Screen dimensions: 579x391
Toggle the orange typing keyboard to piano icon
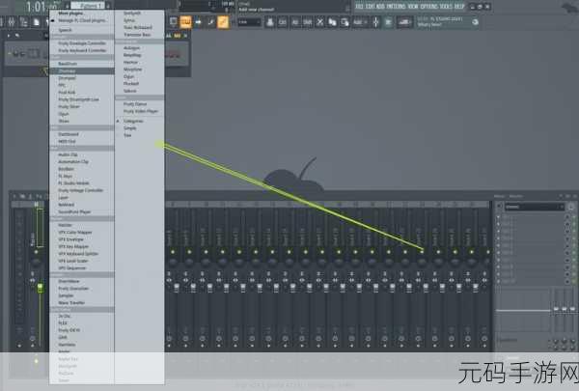185,22
